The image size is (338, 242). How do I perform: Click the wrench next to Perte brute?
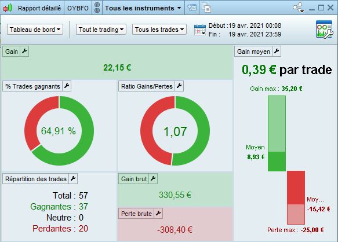tap(158, 213)
